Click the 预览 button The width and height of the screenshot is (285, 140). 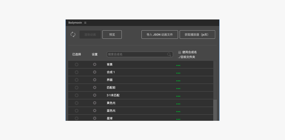point(112,34)
